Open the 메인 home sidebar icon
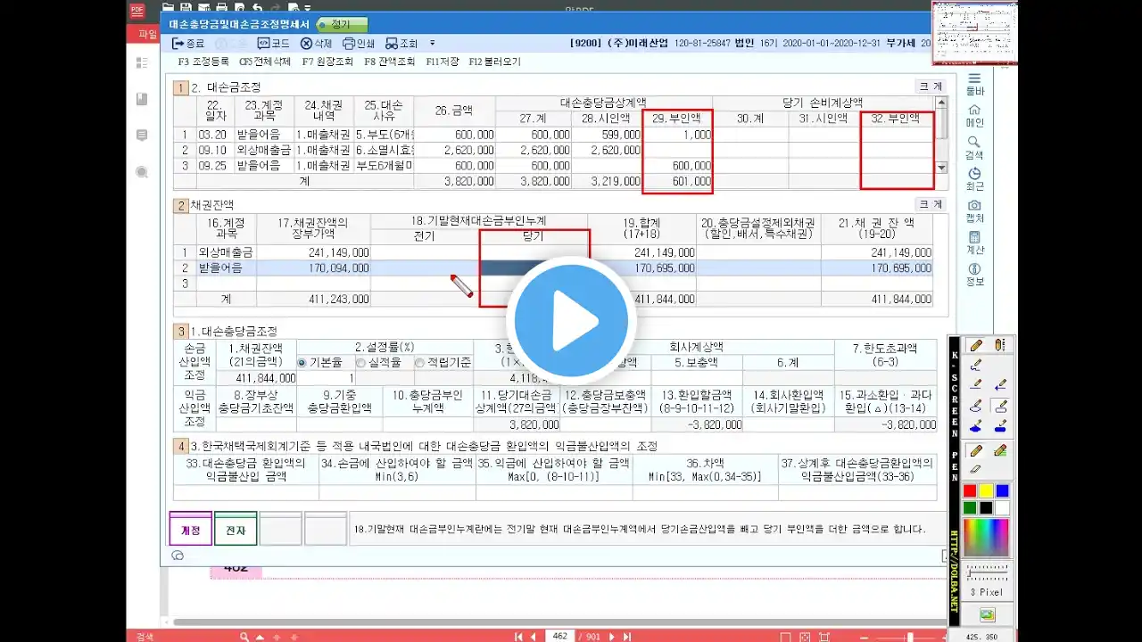Screen dimensions: 1142x642 [x=975, y=116]
